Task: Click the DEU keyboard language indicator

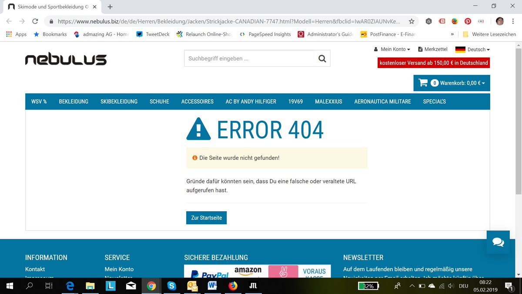Action: [463, 286]
